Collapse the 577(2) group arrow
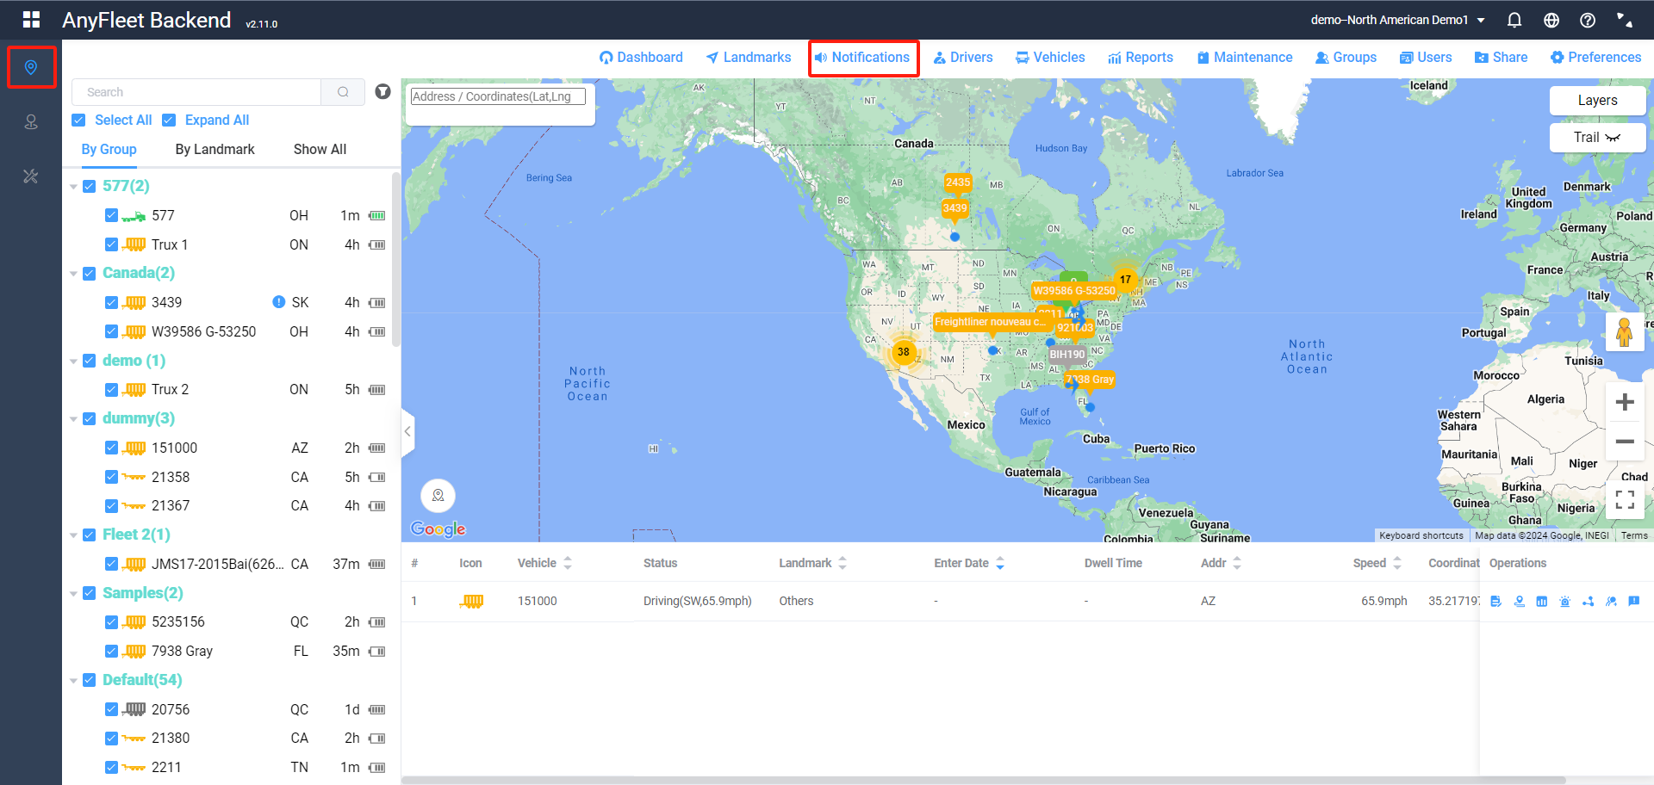This screenshot has width=1654, height=785. [x=73, y=187]
